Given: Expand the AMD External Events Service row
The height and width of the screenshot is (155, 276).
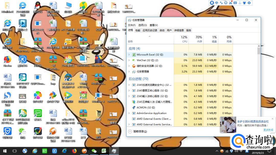Looking at the screenshot, I should (129, 124).
